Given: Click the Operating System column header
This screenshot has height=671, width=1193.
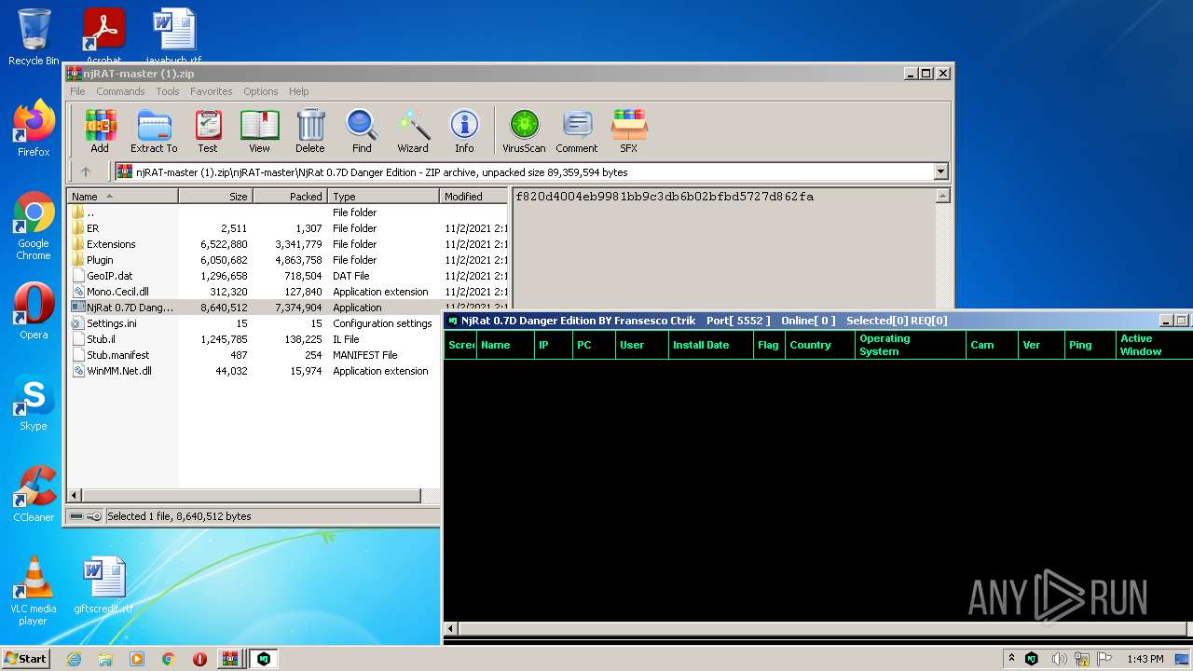Looking at the screenshot, I should [x=910, y=345].
